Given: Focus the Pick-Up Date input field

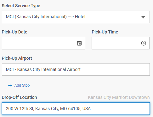Looking at the screenshot, I should [43, 43].
